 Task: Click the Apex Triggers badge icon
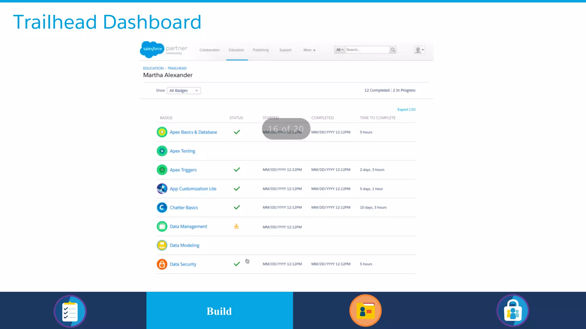coord(162,170)
